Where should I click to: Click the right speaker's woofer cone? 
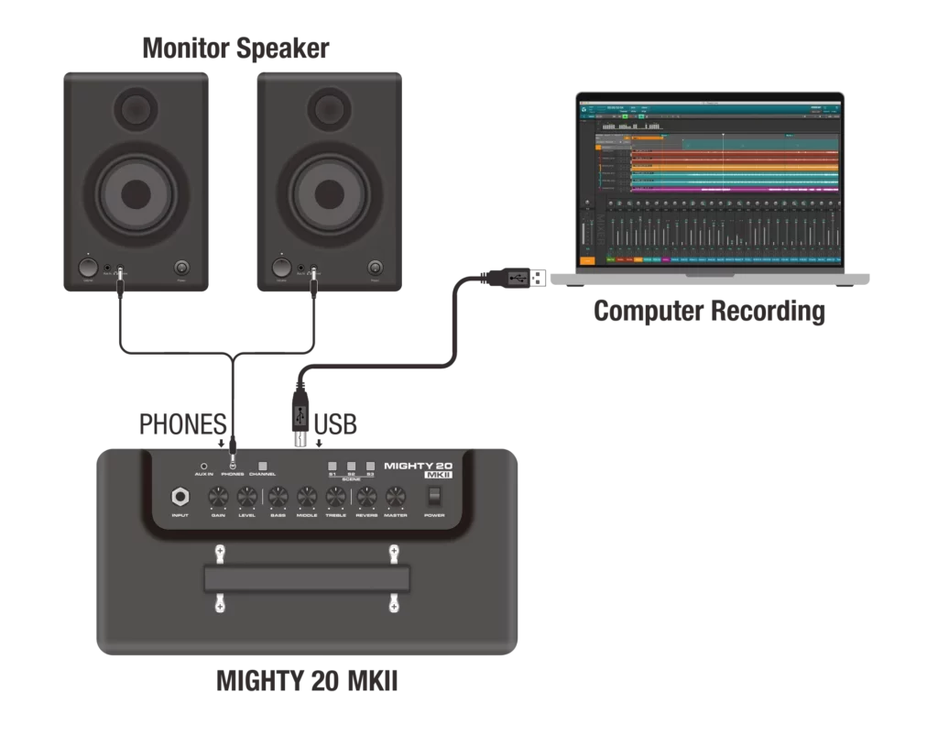[x=330, y=194]
